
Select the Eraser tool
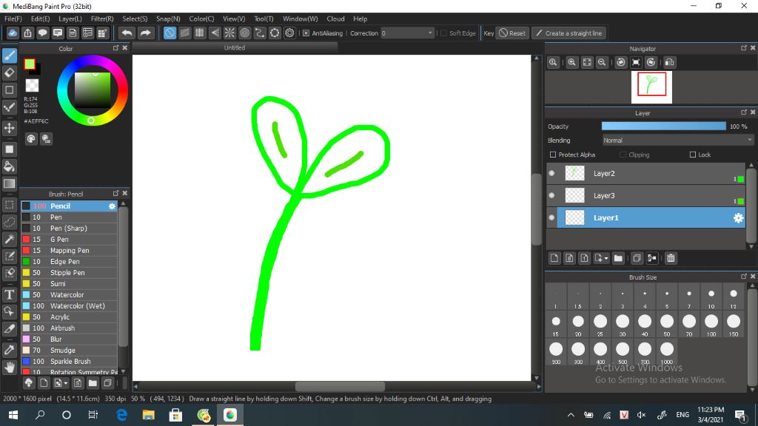9,73
